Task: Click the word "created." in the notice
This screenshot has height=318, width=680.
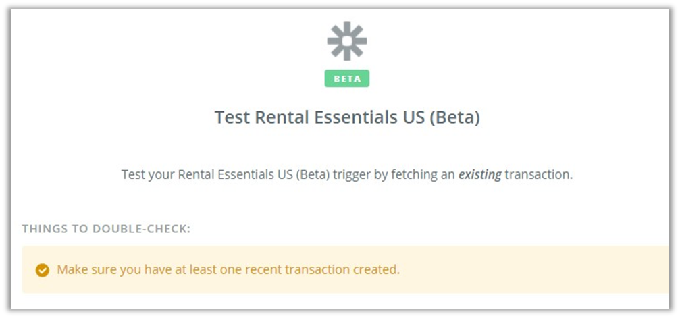Action: [378, 269]
